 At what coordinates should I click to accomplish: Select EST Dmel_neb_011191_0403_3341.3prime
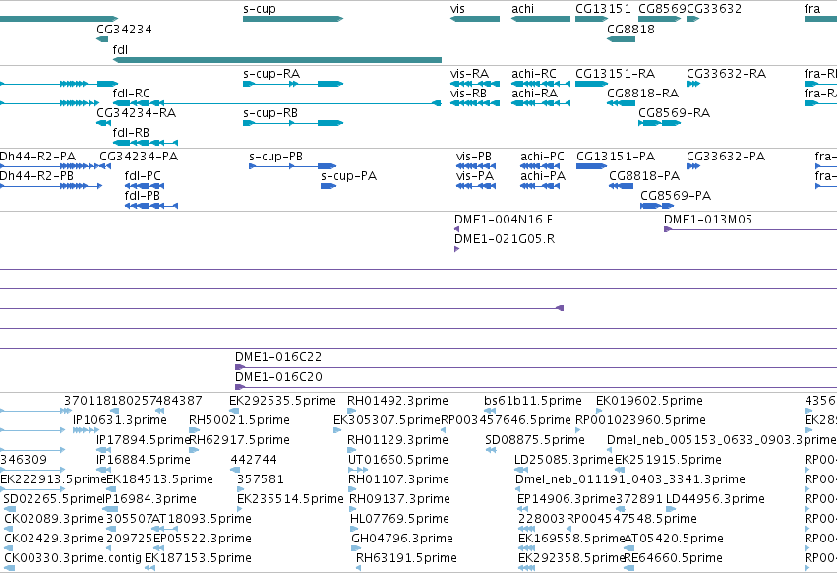629,479
